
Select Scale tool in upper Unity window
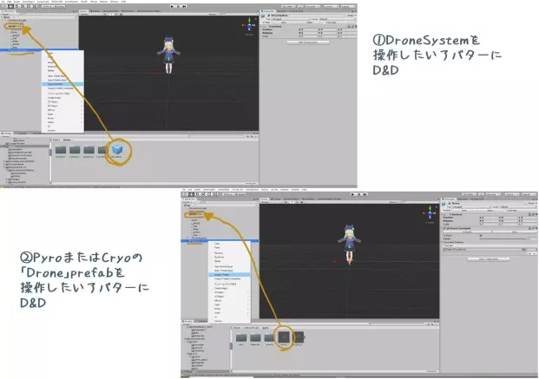pos(23,6)
